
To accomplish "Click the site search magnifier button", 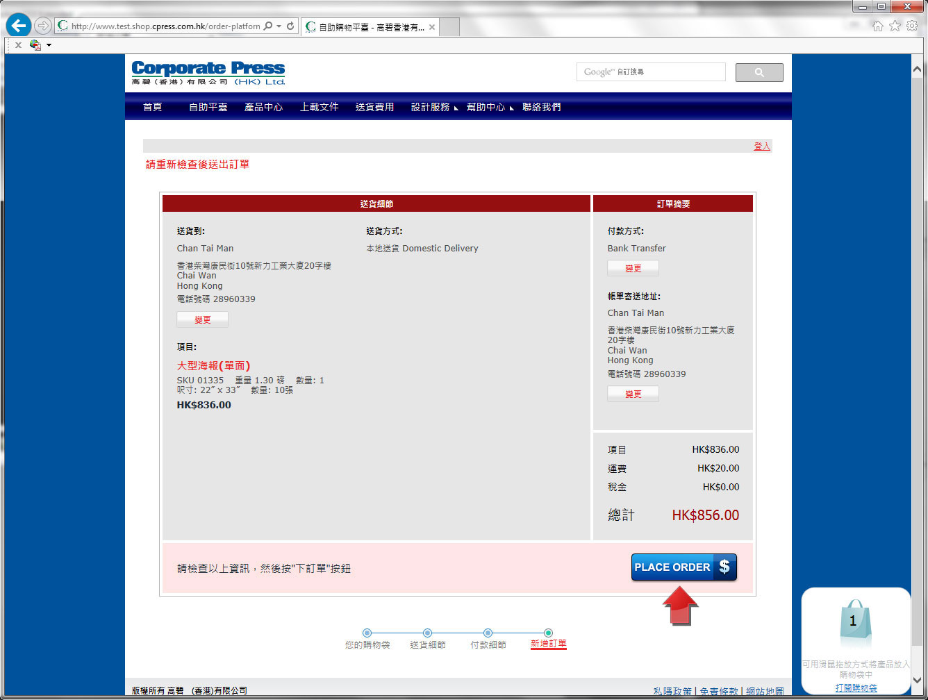I will (x=759, y=72).
